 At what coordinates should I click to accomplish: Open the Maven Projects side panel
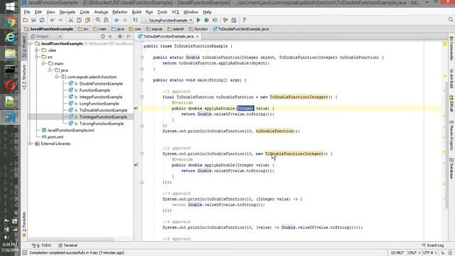[451, 136]
